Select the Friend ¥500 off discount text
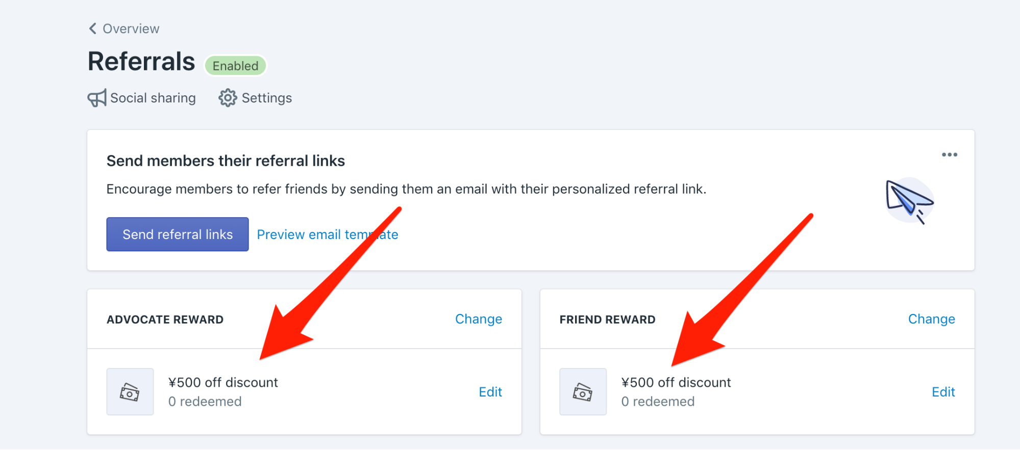 (676, 382)
